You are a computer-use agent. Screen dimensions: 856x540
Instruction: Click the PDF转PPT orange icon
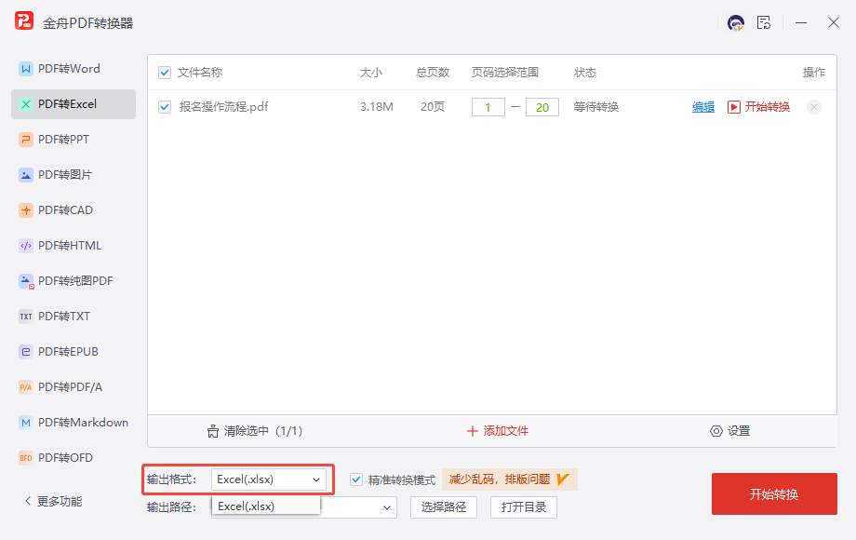click(26, 140)
